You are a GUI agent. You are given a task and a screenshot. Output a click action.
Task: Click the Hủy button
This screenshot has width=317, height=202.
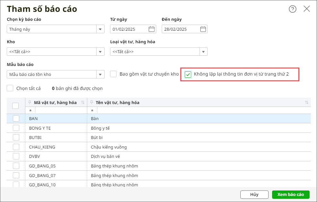[254, 194]
